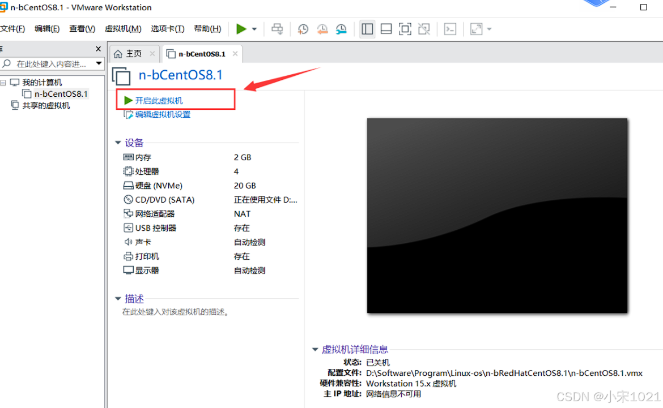This screenshot has height=408, width=663.
Task: Click the NAT network value
Action: point(242,214)
